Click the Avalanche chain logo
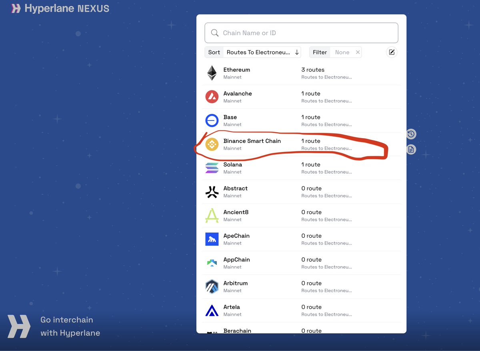Image resolution: width=480 pixels, height=351 pixels. (x=212, y=96)
